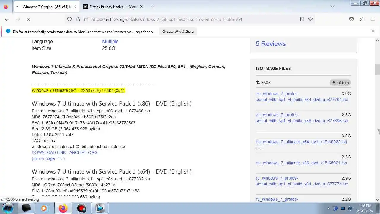This screenshot has height=214, width=380.
Task: Download en_windows_7_ultimate_x64_dvd_x15-65922.iso
Action: point(301,142)
